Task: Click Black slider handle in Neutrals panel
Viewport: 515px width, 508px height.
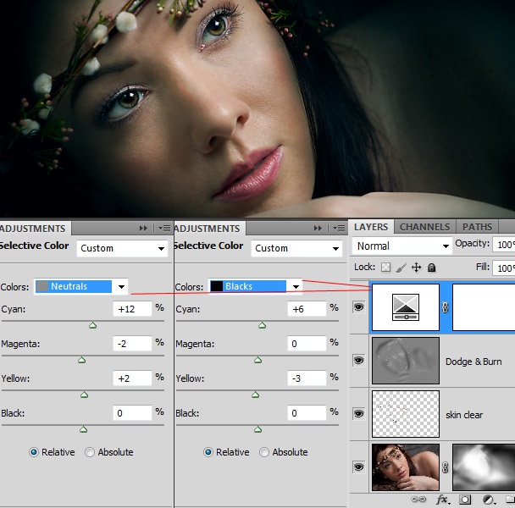Action: pyautogui.click(x=83, y=429)
